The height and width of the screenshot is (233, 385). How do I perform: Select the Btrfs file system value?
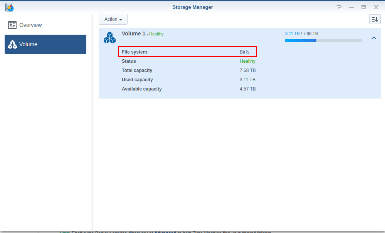244,52
